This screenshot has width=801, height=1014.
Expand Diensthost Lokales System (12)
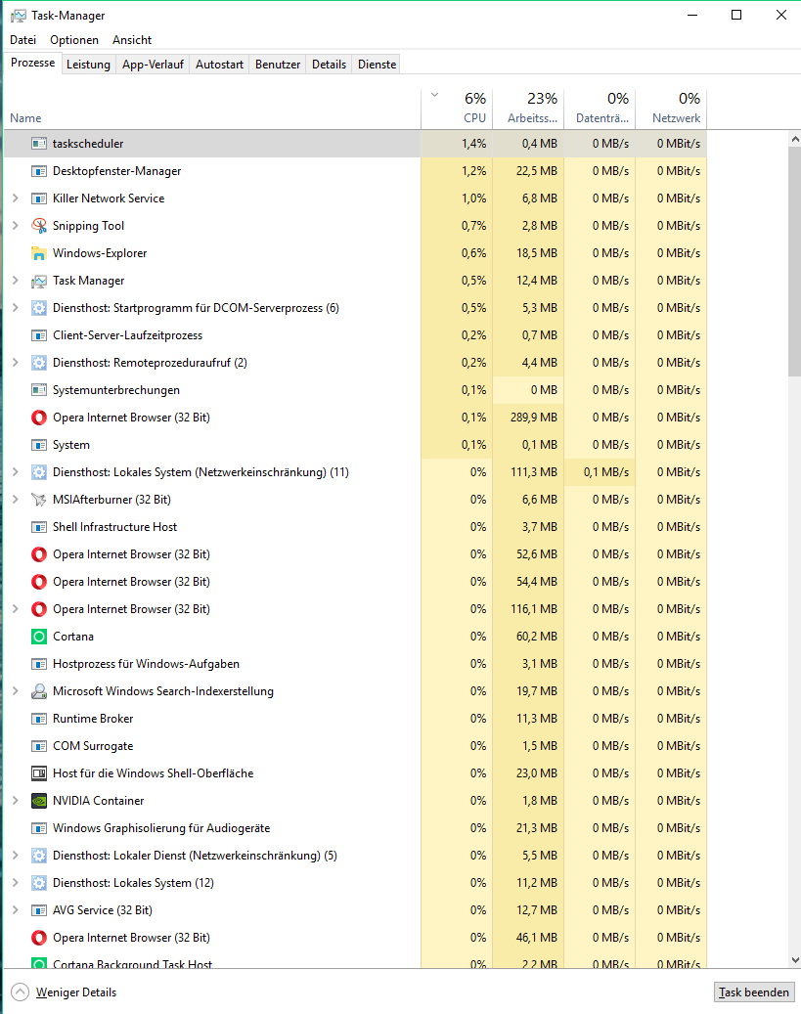click(x=16, y=883)
